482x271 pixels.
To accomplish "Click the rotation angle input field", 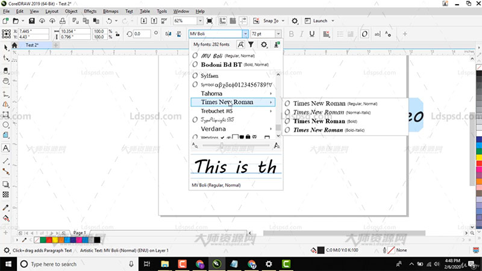I will click(x=142, y=34).
